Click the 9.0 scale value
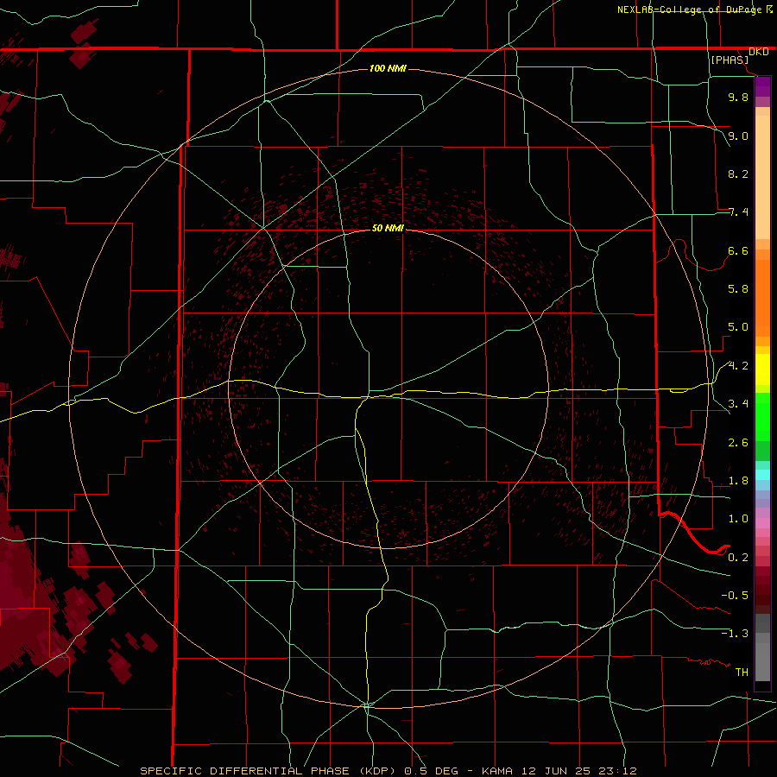The height and width of the screenshot is (777, 777). pyautogui.click(x=738, y=136)
